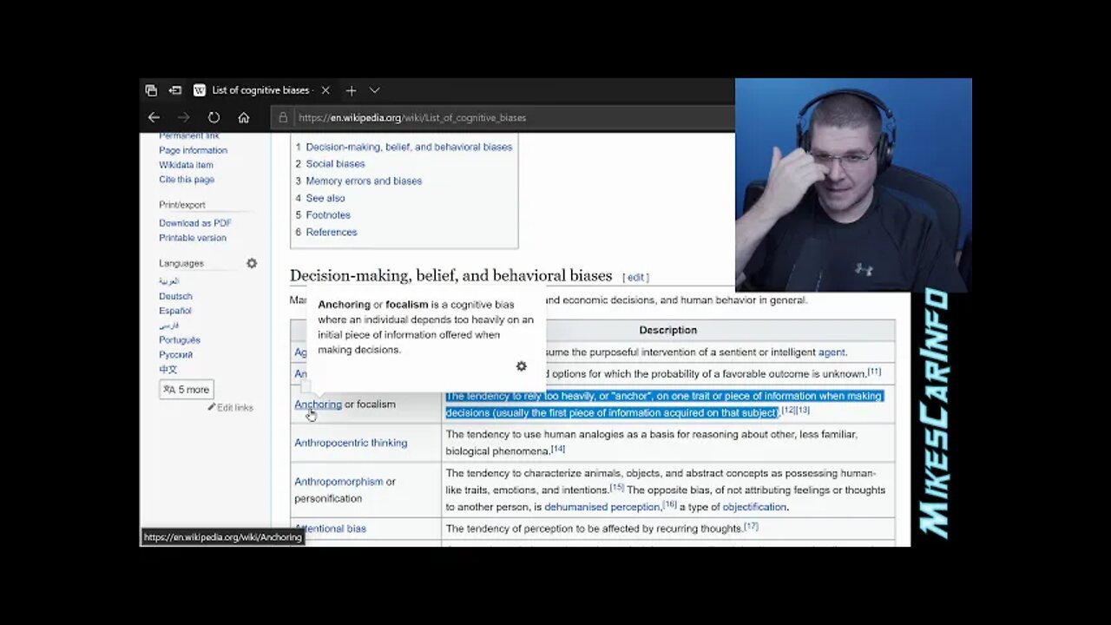Viewport: 1111px width, 625px height.
Task: Click footnote reference [14]
Action: 558,449
